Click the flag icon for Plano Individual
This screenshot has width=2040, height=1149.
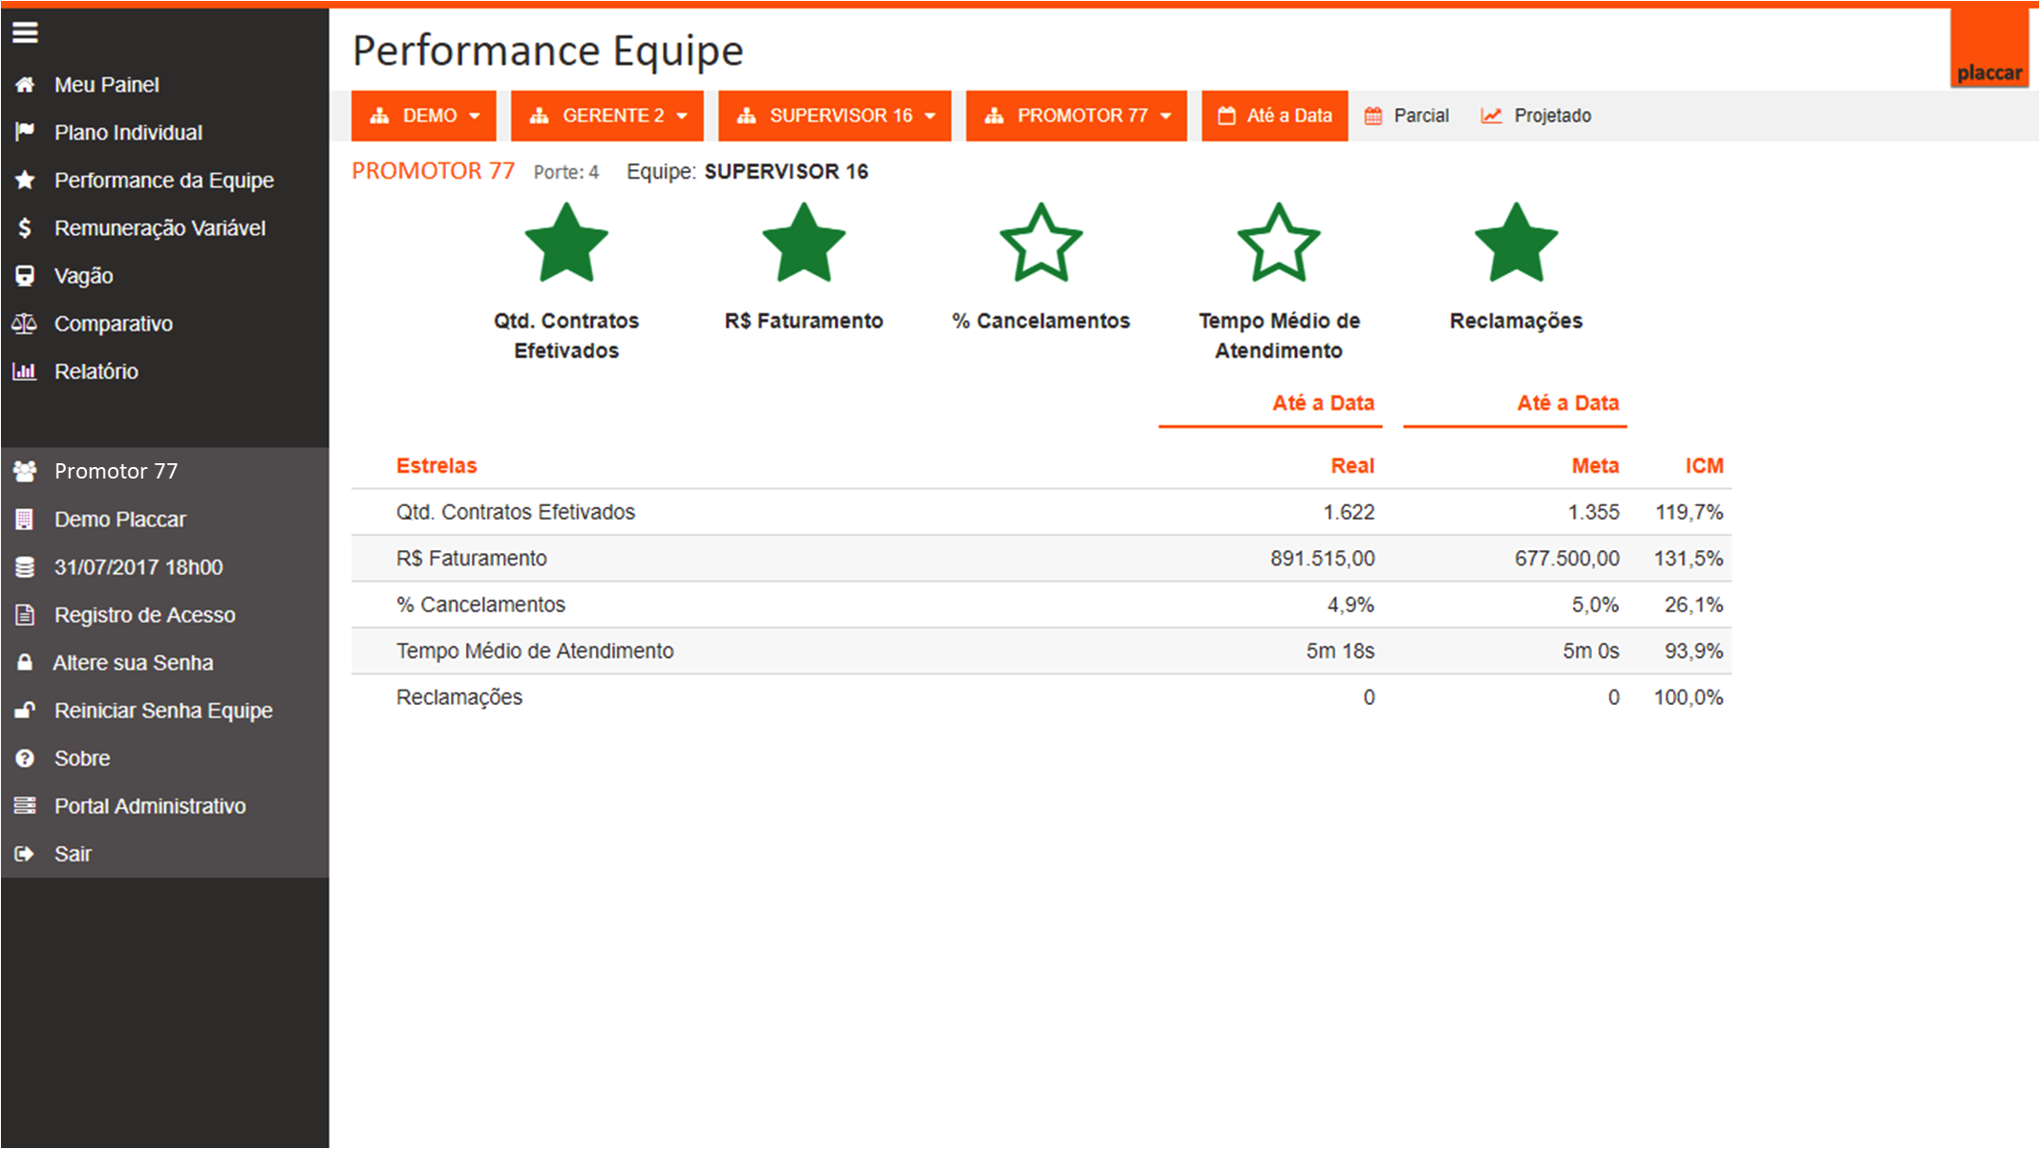pos(25,132)
